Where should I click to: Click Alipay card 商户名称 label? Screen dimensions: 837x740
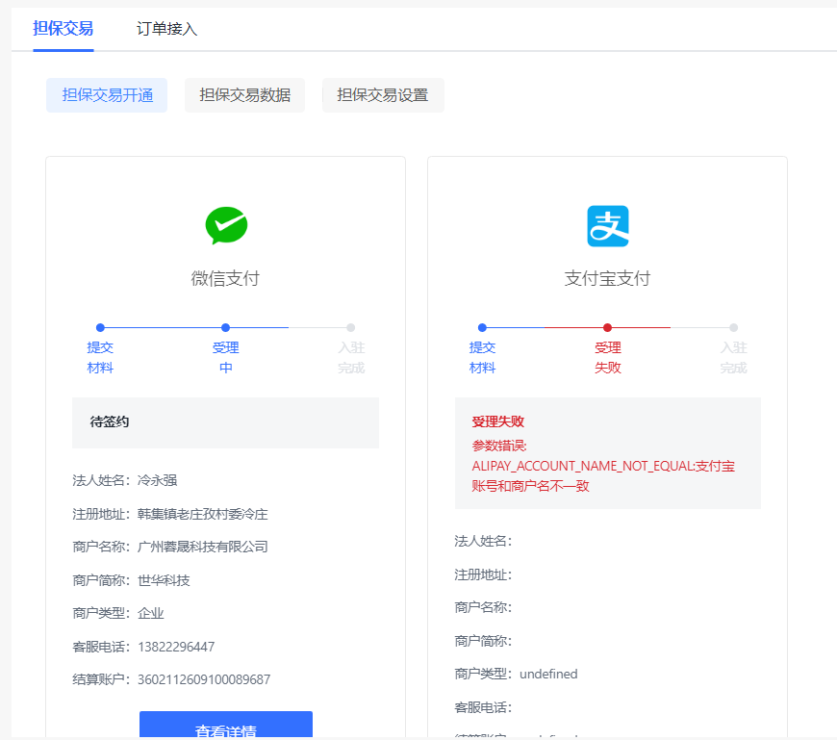click(483, 607)
